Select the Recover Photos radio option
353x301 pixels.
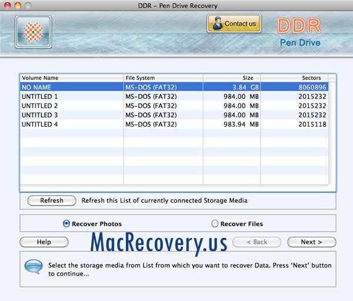(x=92, y=224)
